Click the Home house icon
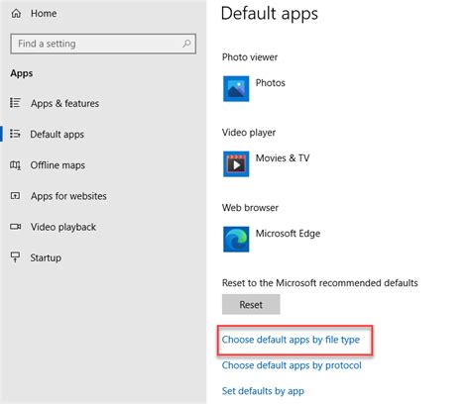The height and width of the screenshot is (404, 470). [16, 14]
